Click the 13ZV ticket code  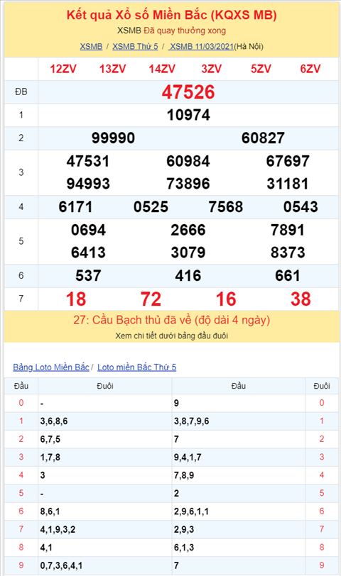click(112, 69)
